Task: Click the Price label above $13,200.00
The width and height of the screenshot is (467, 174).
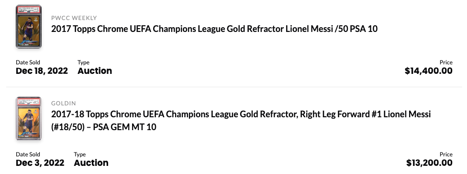Action: (x=446, y=154)
